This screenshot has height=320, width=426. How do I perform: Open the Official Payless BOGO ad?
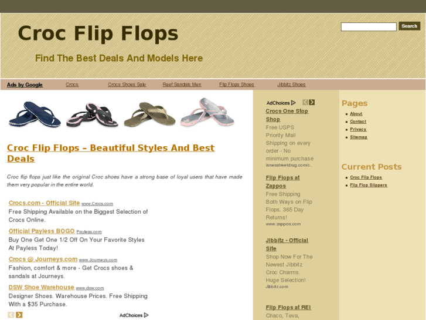pyautogui.click(x=42, y=231)
